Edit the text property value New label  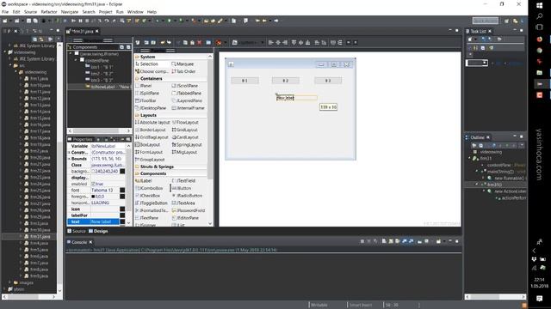coord(105,221)
